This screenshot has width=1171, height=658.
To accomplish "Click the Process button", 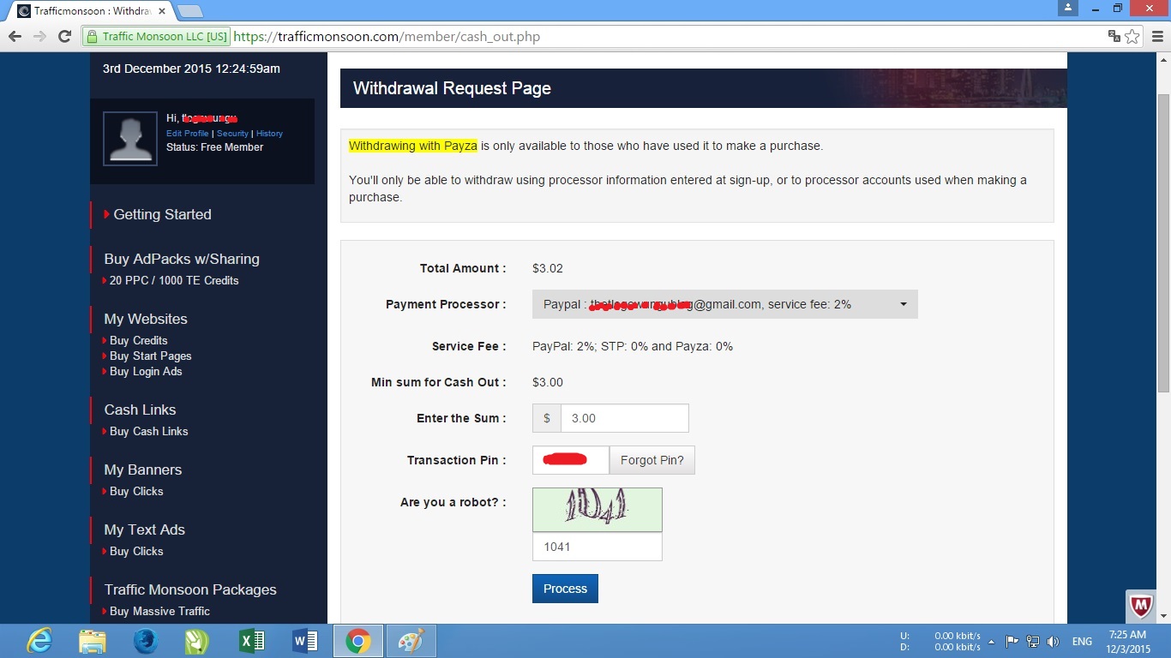I will [x=565, y=589].
